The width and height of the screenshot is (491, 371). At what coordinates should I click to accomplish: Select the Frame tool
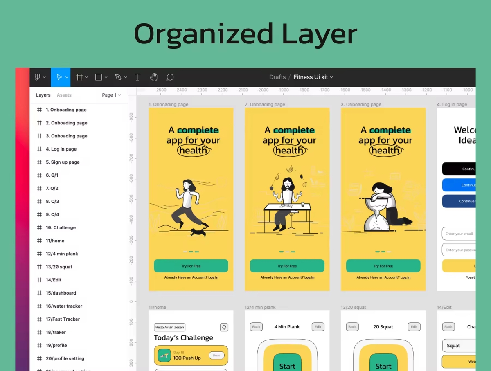(x=79, y=77)
